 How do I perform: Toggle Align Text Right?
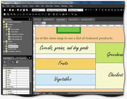point(112,10)
